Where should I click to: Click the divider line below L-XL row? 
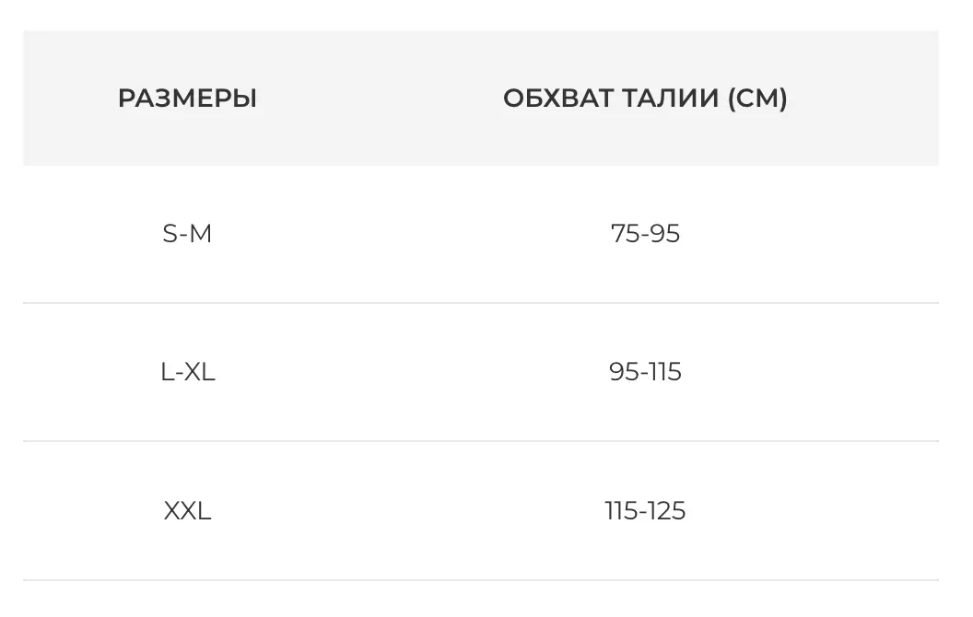481,441
